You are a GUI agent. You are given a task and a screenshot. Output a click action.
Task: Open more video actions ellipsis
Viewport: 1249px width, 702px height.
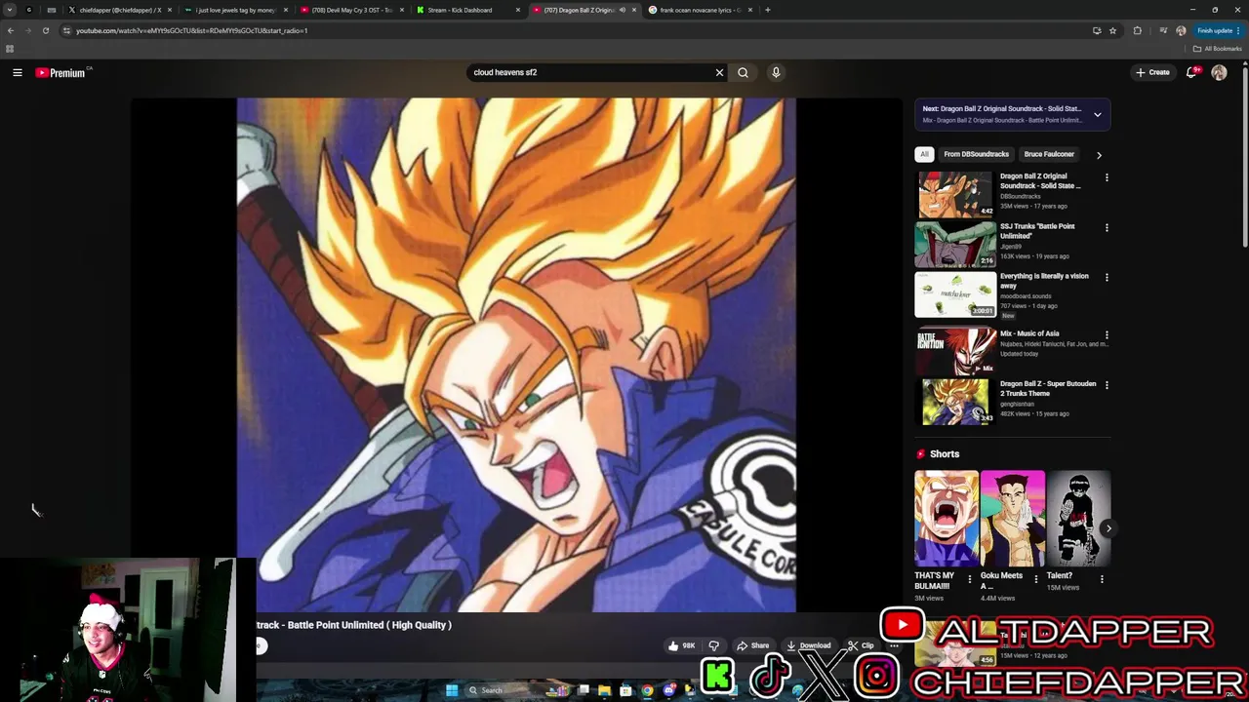click(894, 645)
